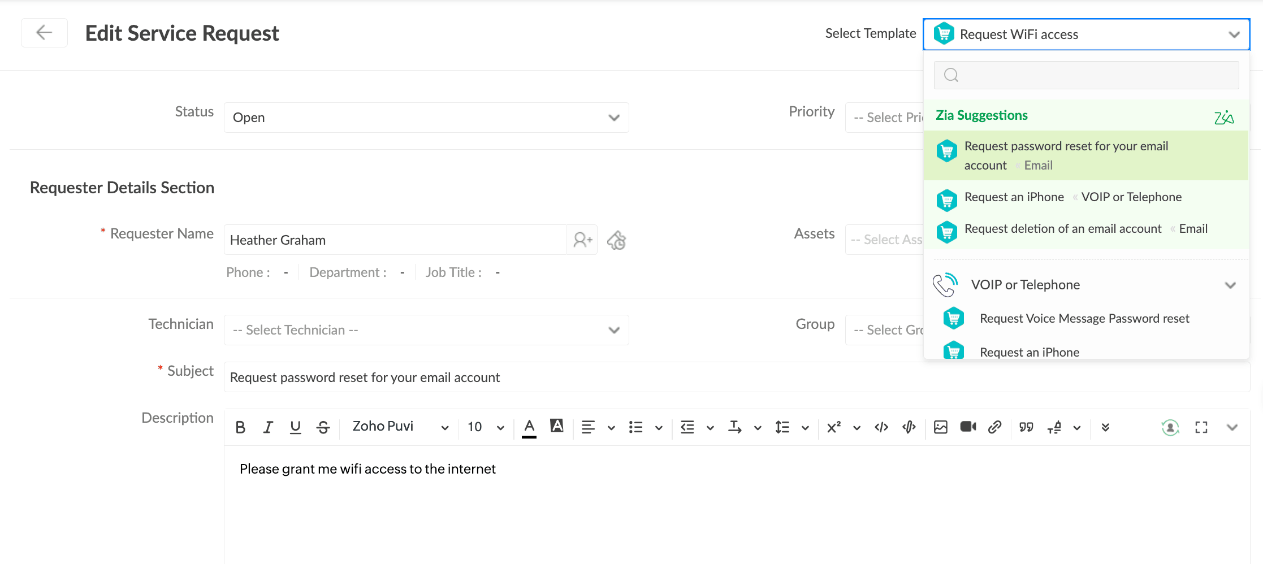Open the Select Technician dropdown
This screenshot has height=564, width=1263.
click(x=426, y=330)
